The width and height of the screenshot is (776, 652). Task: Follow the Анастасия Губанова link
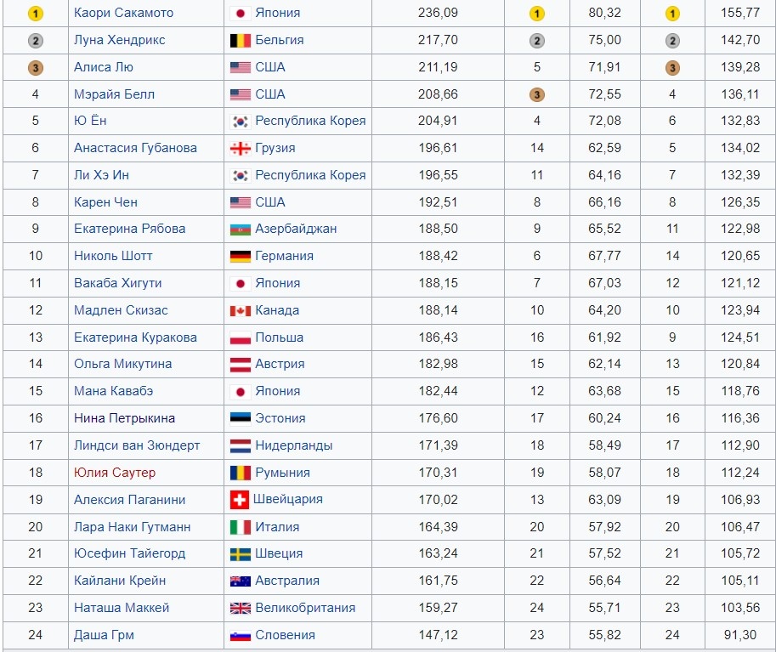[135, 148]
